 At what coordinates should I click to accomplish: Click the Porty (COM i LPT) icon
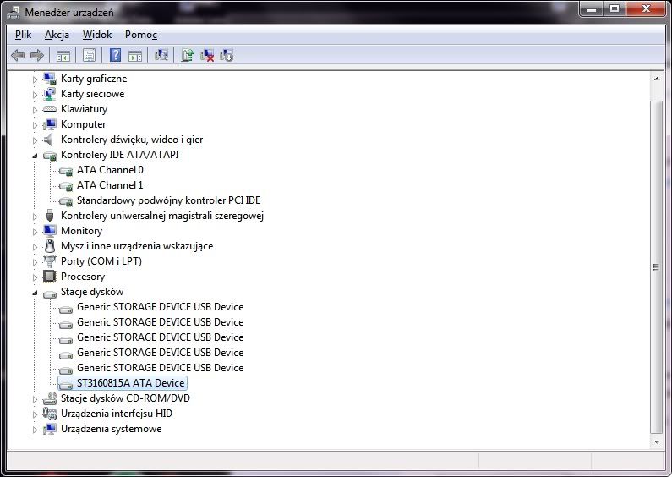click(50, 261)
